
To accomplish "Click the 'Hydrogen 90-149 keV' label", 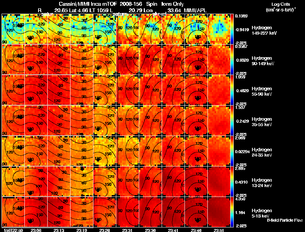I will (x=263, y=61).
